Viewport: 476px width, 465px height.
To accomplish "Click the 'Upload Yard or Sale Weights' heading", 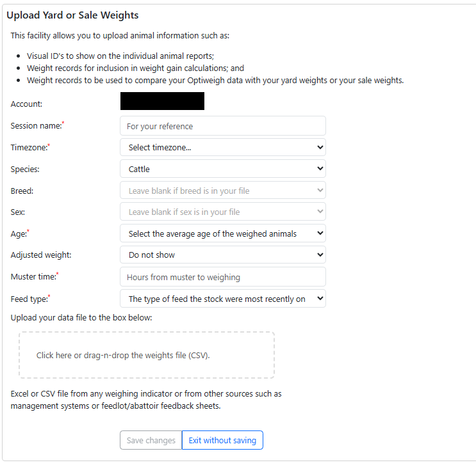I will (72, 15).
